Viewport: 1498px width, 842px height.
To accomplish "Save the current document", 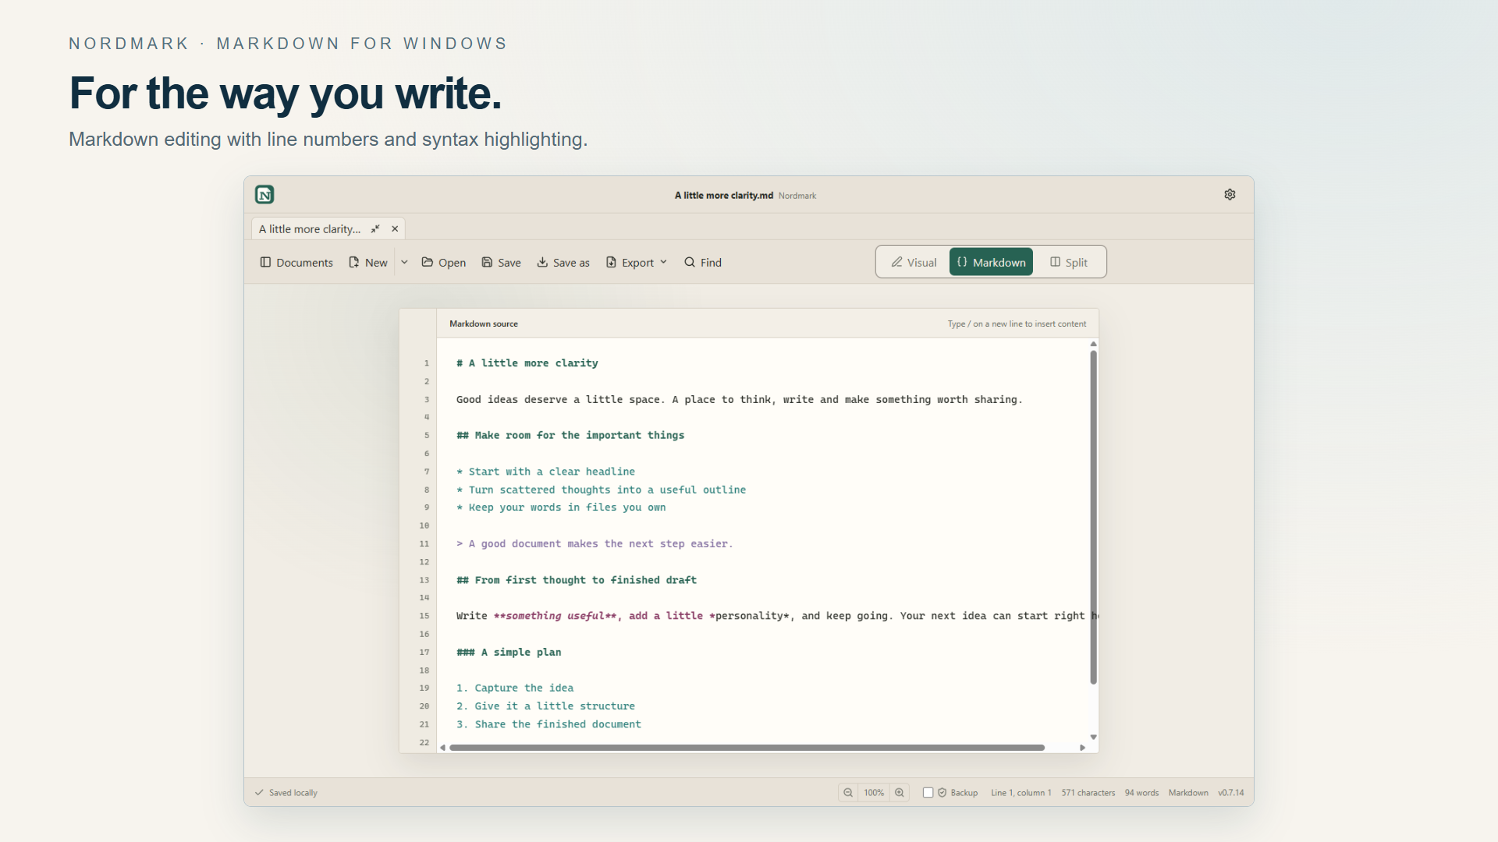I will coord(502,263).
